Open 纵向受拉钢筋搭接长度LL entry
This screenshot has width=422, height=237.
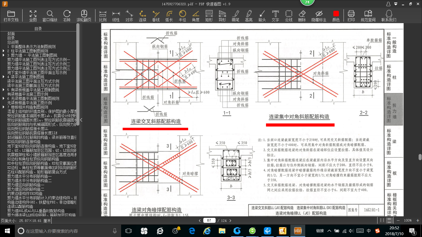(x=28, y=129)
